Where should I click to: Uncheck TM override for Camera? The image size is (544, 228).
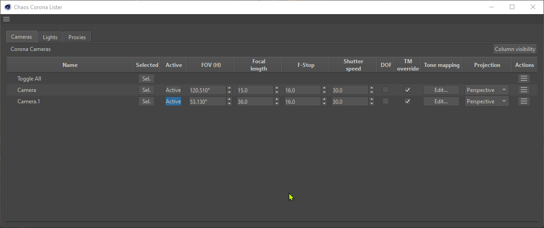[408, 90]
